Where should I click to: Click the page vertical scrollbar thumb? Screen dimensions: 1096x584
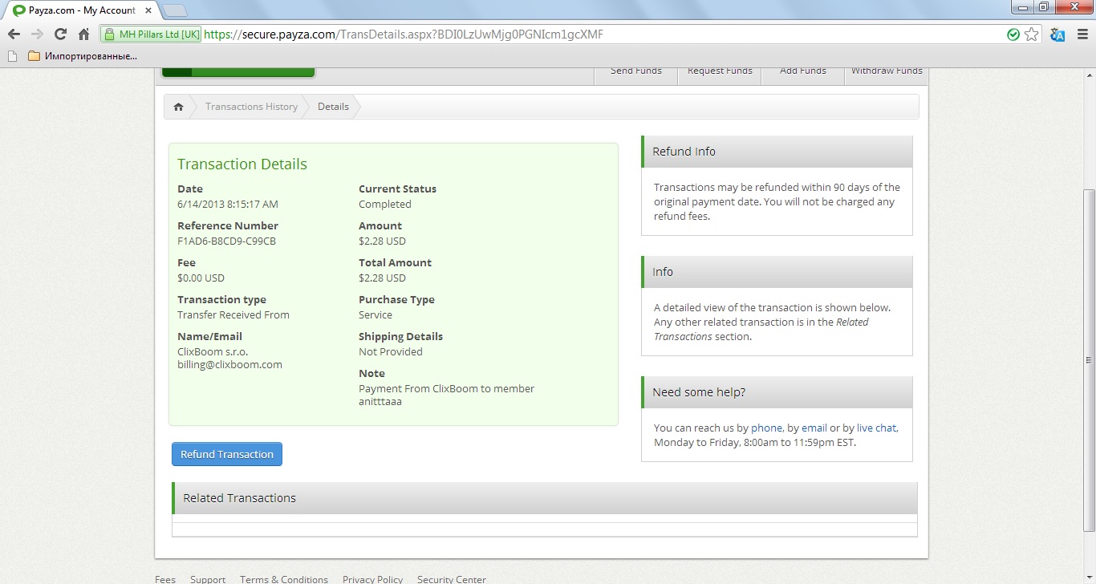[1089, 359]
